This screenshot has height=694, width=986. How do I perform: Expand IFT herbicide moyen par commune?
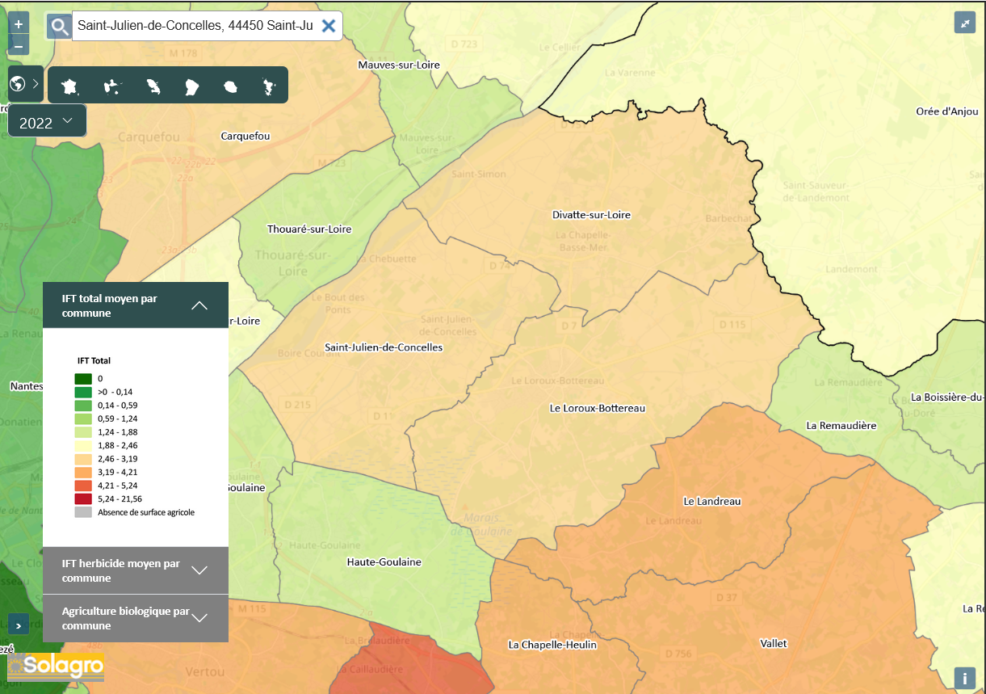coord(199,570)
